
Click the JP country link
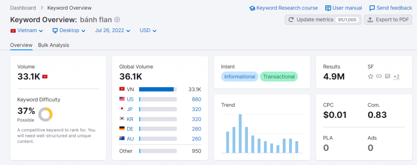click(130, 109)
